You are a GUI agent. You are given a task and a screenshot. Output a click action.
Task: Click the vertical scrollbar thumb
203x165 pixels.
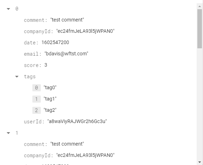[x=199, y=29]
